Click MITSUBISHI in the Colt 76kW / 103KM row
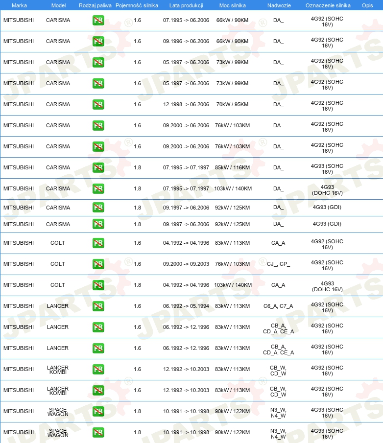The image size is (383, 443). pyautogui.click(x=19, y=264)
